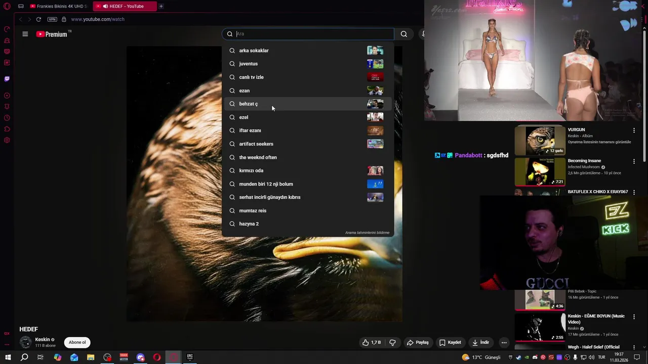
Task: Open the Keskin channel avatar
Action: (x=25, y=342)
